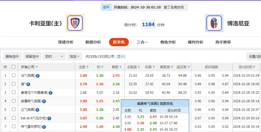Image resolution: width=261 pixels, height=132 pixels.
Task: Check the box for row 1 36*(英国)
Action: [x=13, y=75]
